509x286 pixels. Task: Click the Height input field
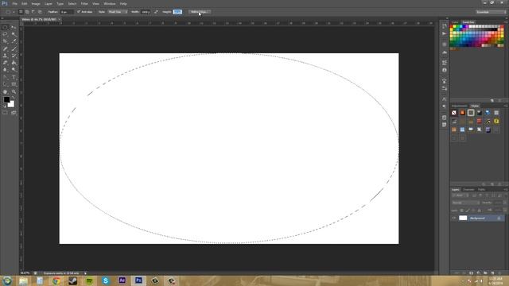177,12
